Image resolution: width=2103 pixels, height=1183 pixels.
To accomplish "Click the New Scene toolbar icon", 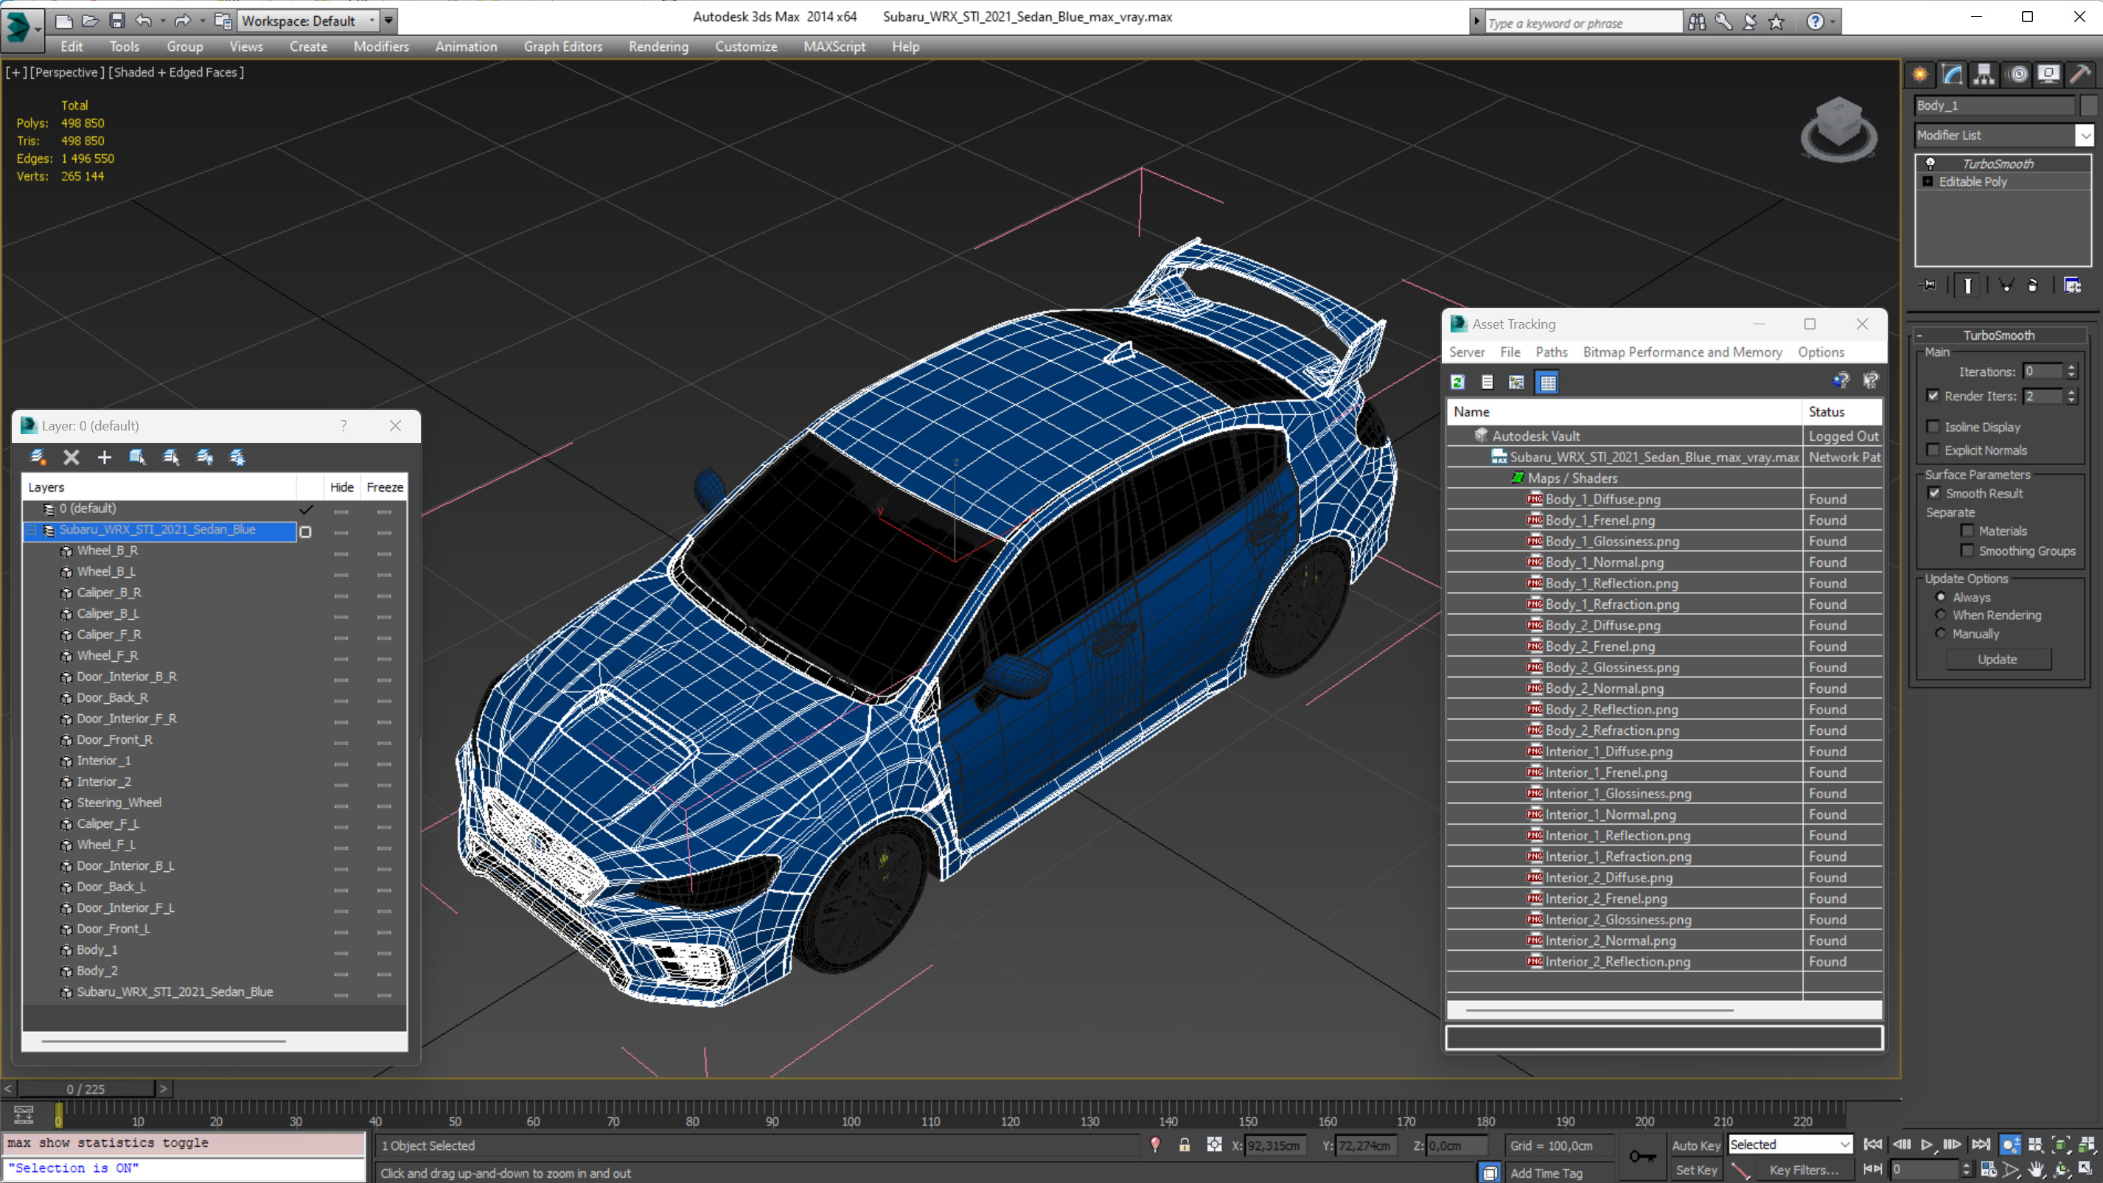I will (63, 21).
